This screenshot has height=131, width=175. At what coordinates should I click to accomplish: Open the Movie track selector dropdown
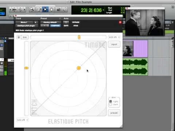point(24,22)
